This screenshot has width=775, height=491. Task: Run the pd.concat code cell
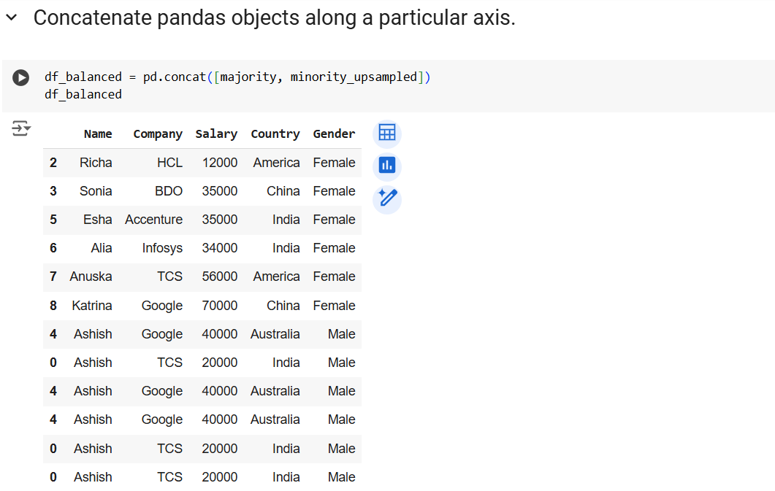[x=21, y=77]
